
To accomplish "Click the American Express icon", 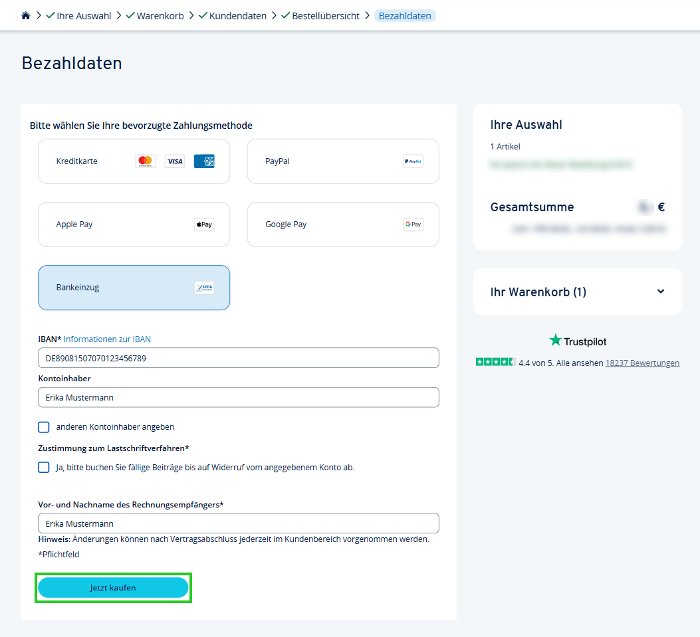I will [x=204, y=161].
